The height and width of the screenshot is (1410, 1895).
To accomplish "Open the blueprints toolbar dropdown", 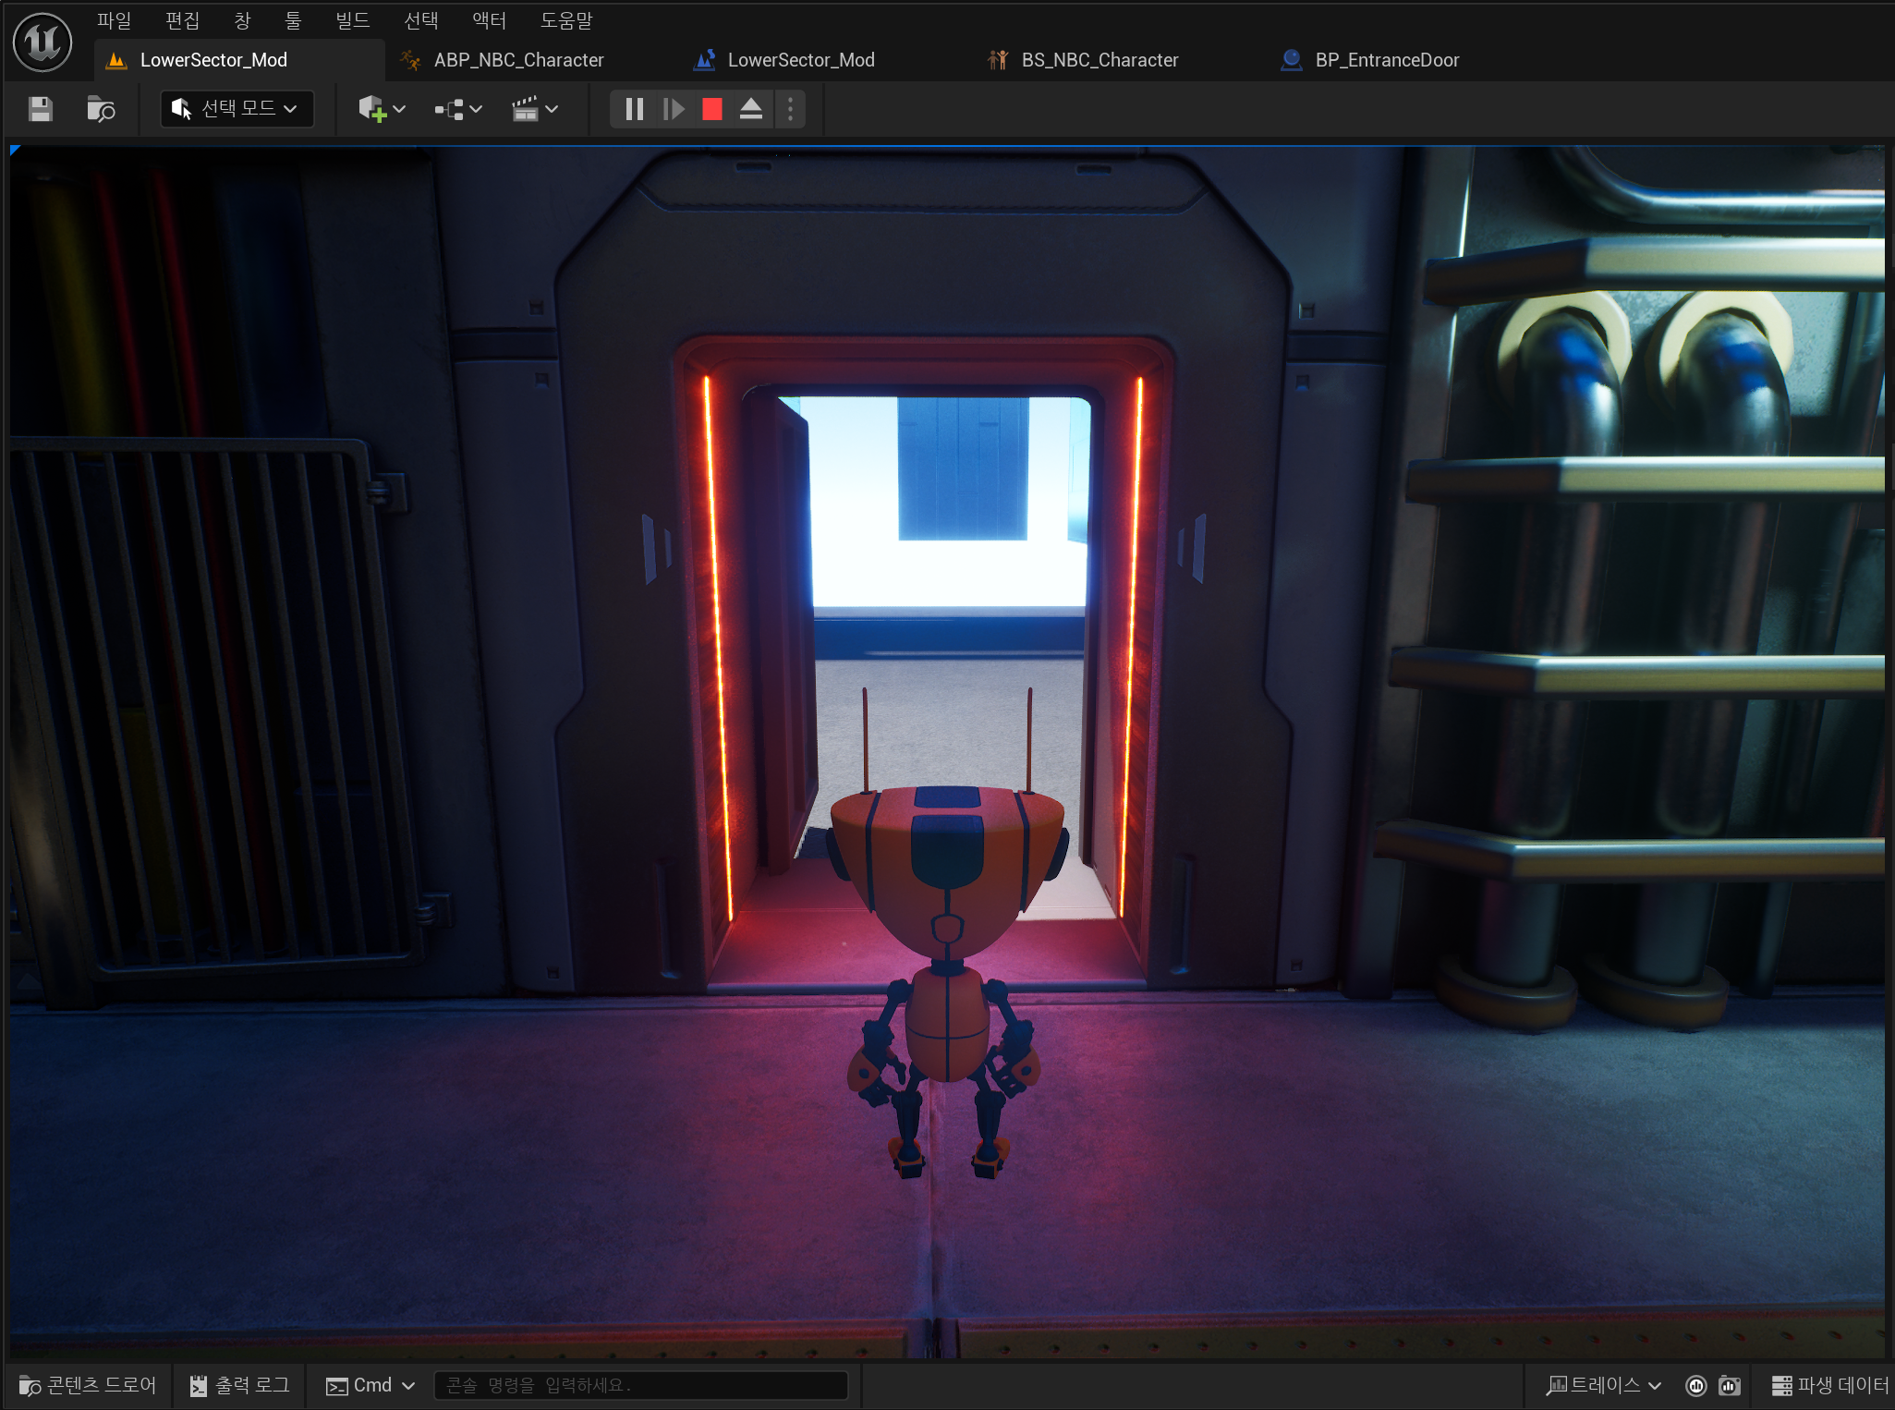I will click(458, 109).
